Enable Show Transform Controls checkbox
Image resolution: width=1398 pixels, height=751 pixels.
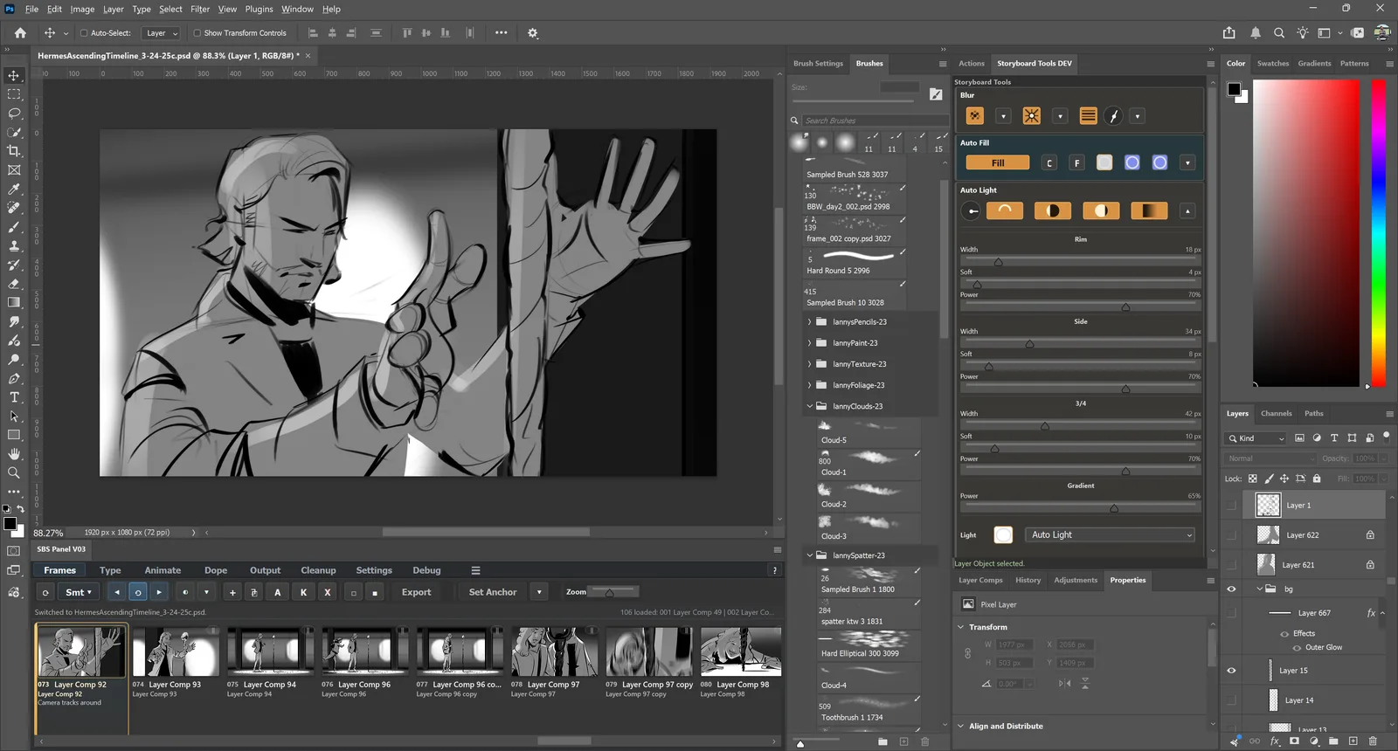pyautogui.click(x=197, y=33)
